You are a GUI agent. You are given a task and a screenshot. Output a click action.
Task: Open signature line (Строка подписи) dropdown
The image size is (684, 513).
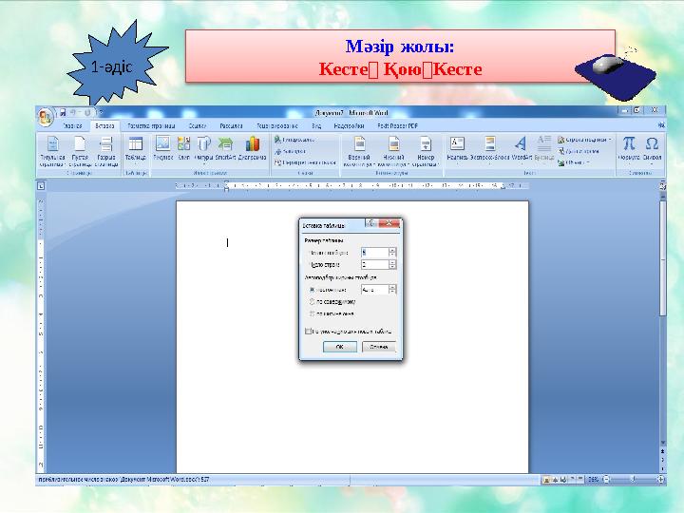coord(584,140)
